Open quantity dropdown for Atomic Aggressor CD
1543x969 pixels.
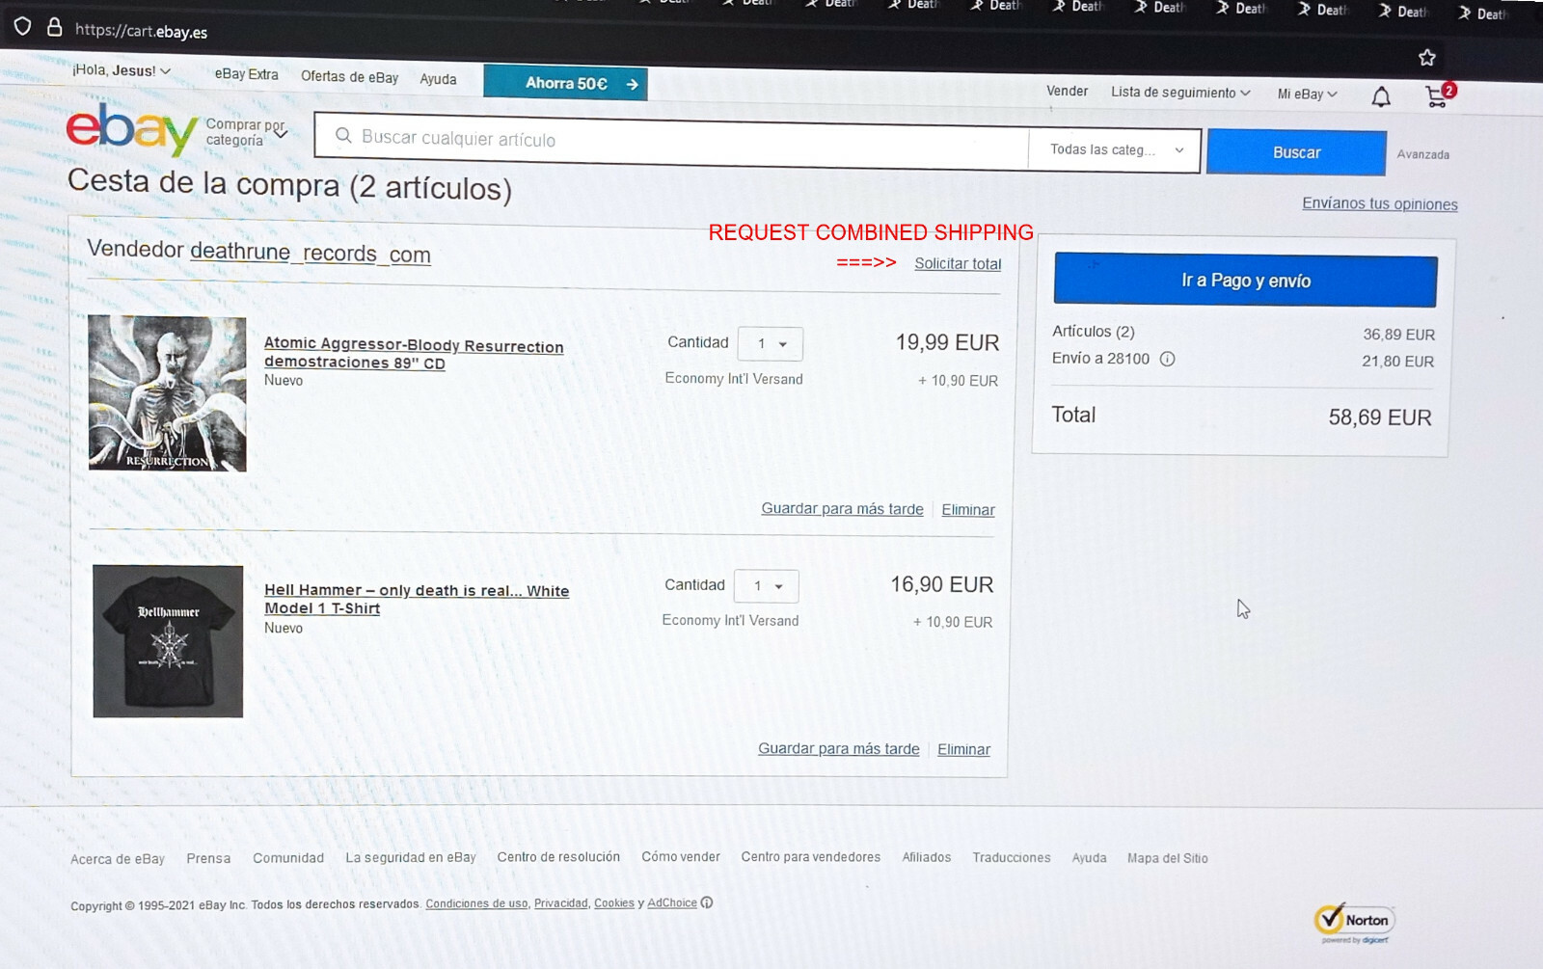770,343
